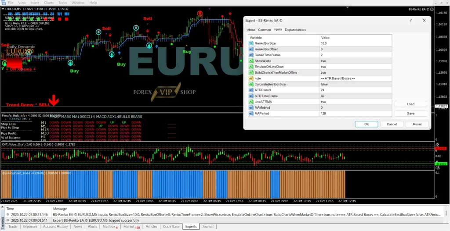
Task: Click the big red Trend Down SELL arrow
Action: pos(53,100)
